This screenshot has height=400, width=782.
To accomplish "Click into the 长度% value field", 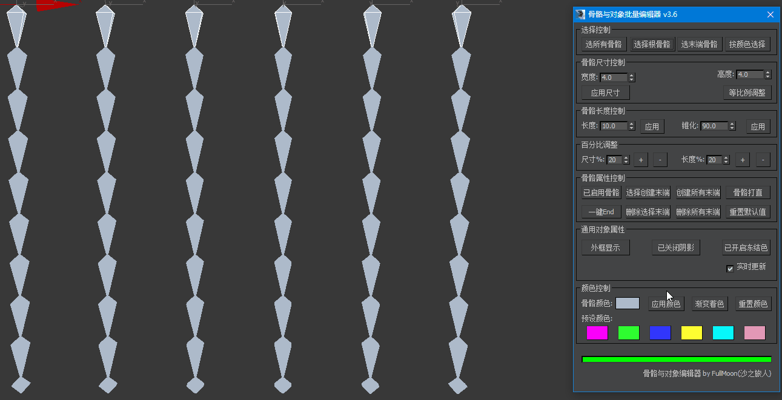I will click(x=714, y=160).
